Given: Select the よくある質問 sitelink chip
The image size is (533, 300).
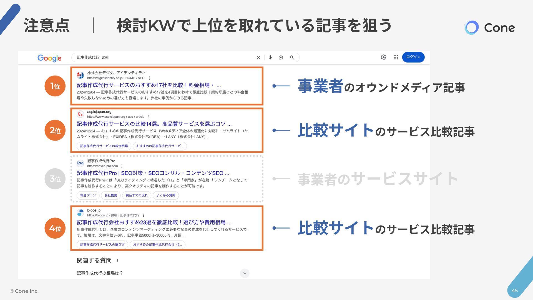Looking at the screenshot, I should (x=166, y=195).
